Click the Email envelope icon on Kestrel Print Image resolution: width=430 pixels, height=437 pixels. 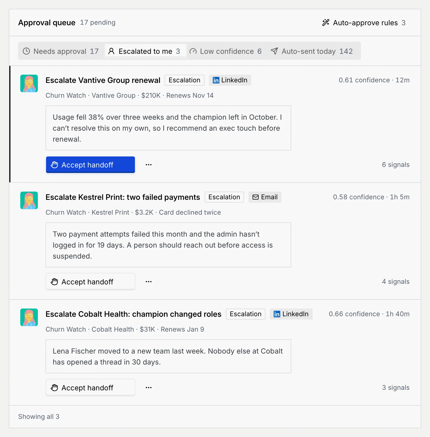pos(256,197)
